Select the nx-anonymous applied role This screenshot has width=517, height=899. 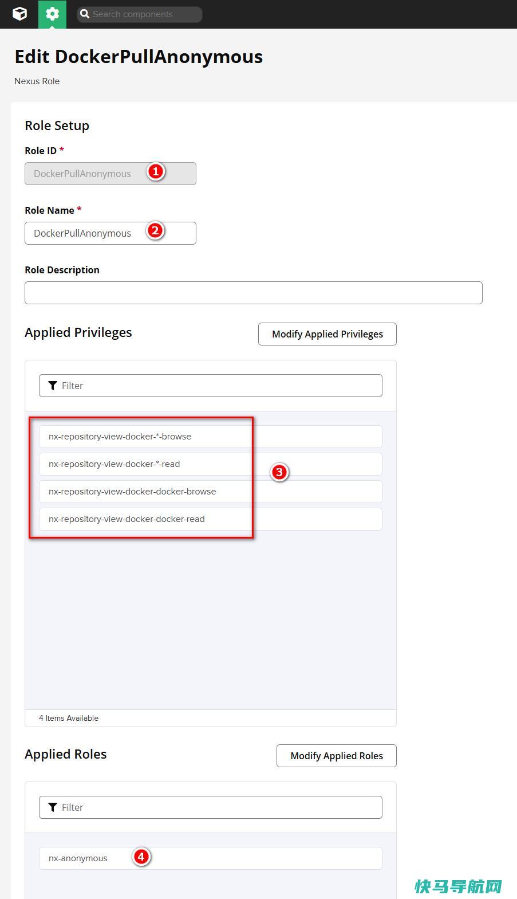click(x=211, y=858)
